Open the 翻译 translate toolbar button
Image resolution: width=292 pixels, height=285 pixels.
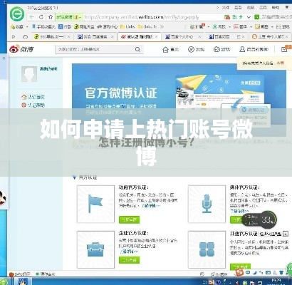240,26
